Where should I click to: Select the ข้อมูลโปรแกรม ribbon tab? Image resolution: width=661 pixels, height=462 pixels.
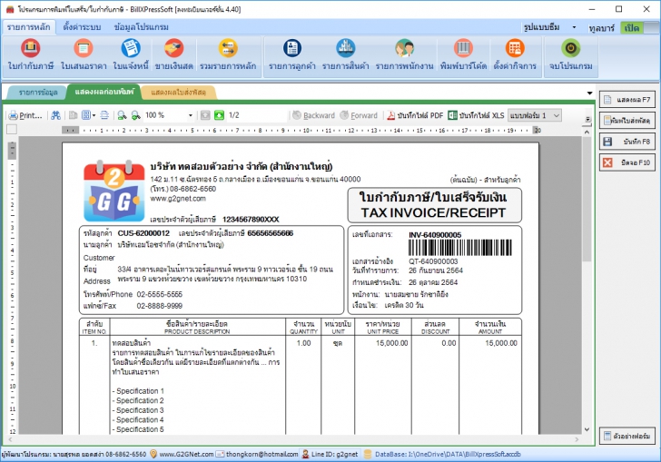pos(142,27)
